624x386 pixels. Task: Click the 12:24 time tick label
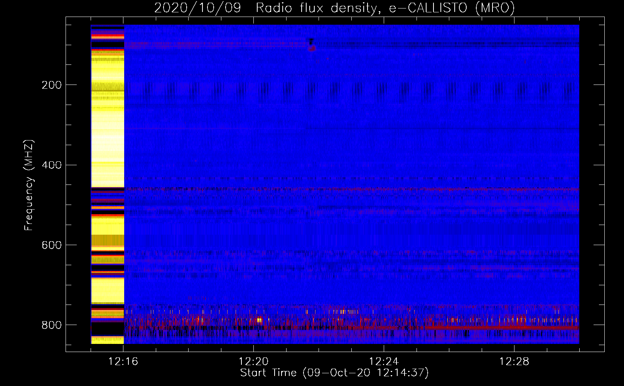point(384,362)
